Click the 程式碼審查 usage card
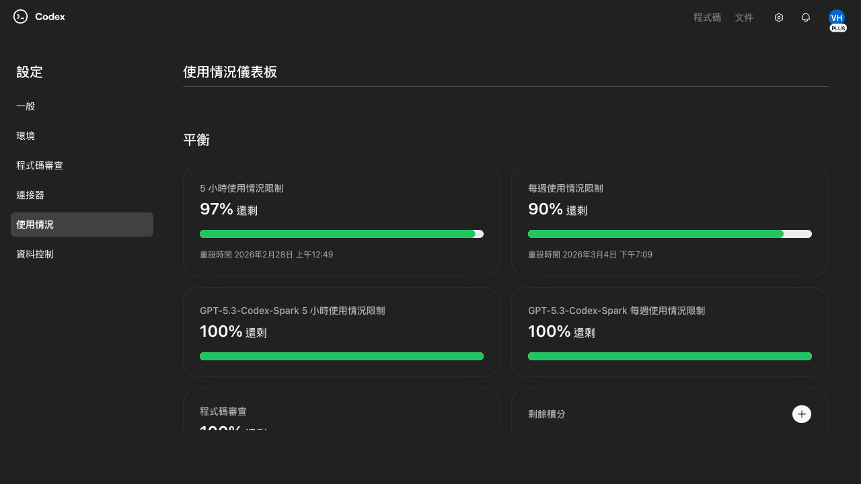The width and height of the screenshot is (861, 484). pos(342,411)
